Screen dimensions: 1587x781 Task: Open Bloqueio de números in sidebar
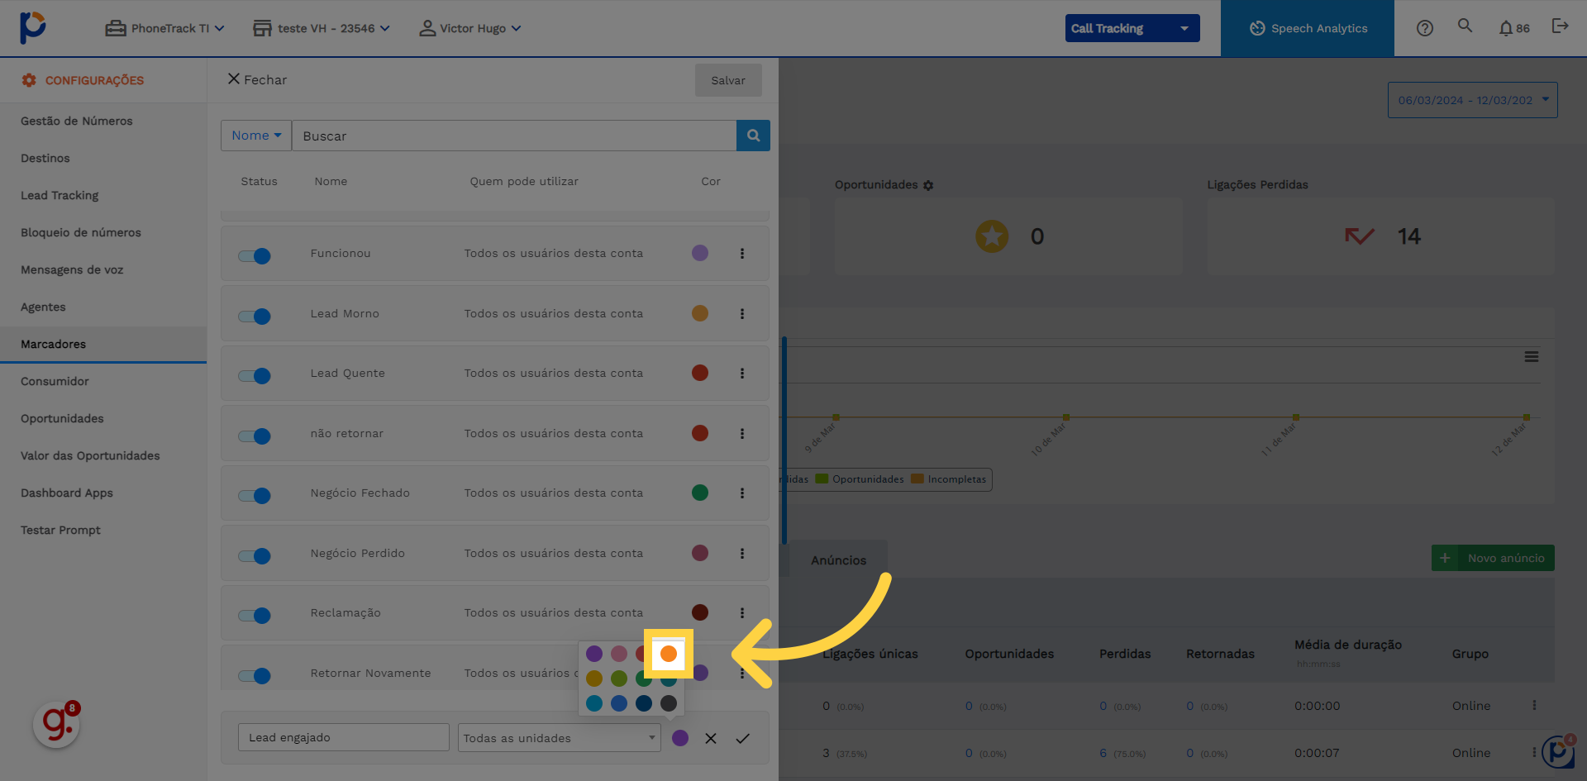pyautogui.click(x=81, y=232)
